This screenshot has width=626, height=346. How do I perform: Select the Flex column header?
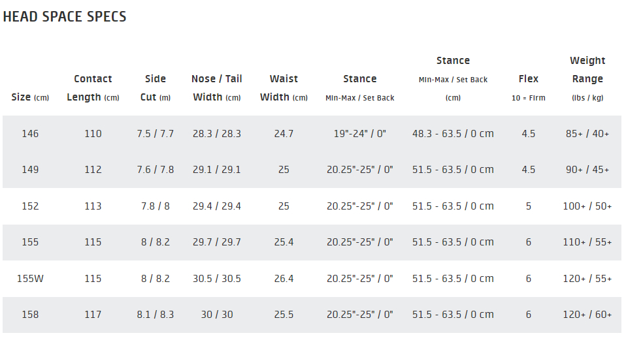(529, 87)
